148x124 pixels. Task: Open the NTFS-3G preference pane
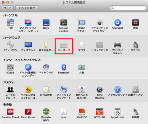pos(99,113)
